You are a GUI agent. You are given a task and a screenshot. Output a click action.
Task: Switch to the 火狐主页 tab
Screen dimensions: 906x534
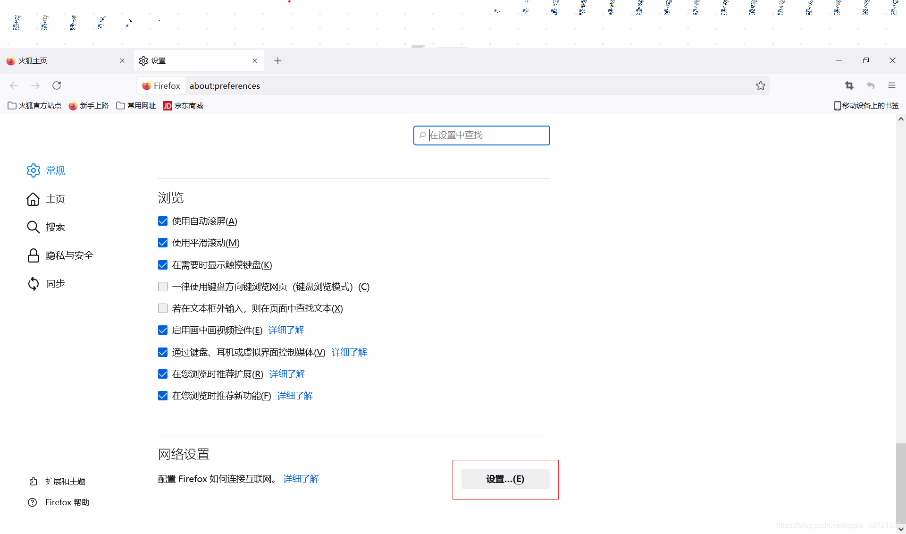pos(66,61)
